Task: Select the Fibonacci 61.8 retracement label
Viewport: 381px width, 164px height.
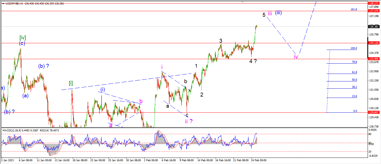Action: (x=355, y=72)
